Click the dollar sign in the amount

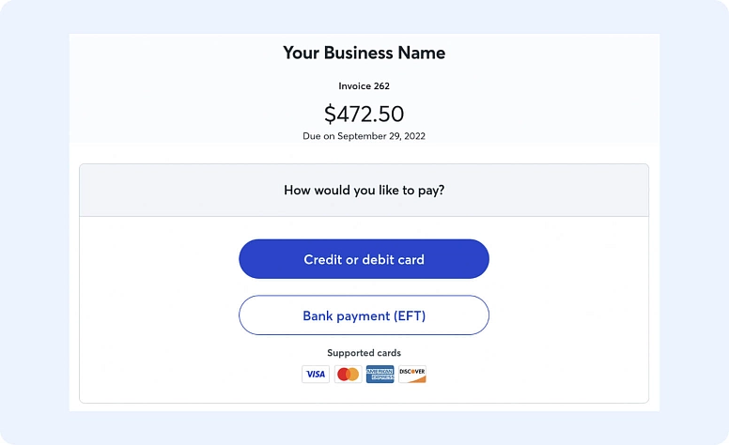pyautogui.click(x=330, y=114)
